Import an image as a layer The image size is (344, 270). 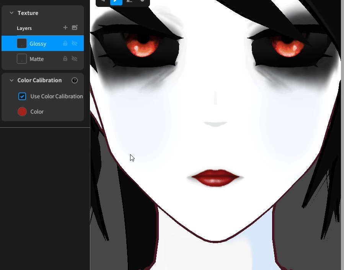point(75,28)
